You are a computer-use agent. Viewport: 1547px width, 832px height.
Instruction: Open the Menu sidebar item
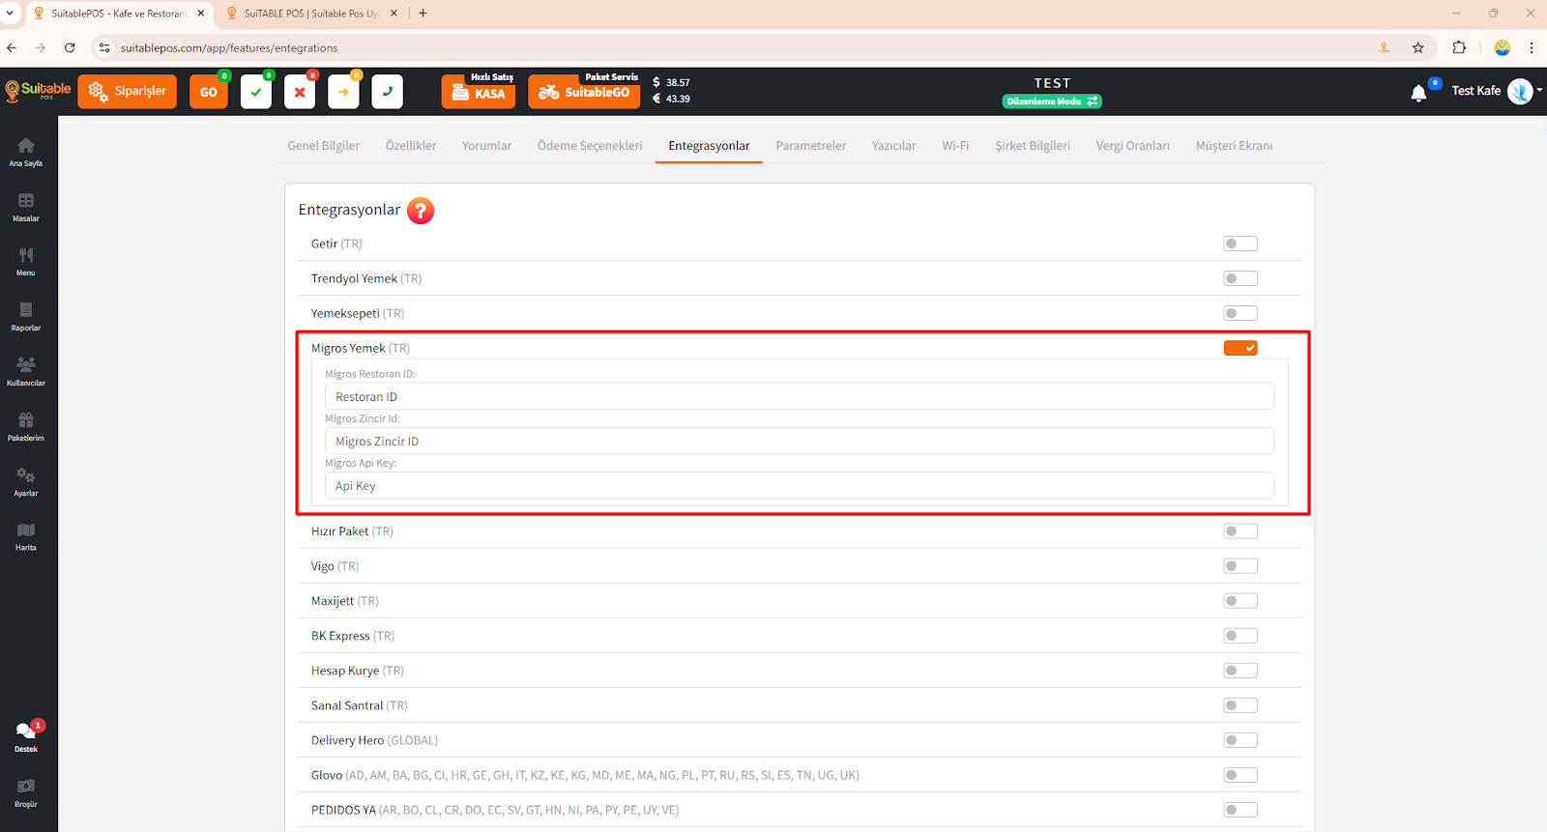coord(26,261)
